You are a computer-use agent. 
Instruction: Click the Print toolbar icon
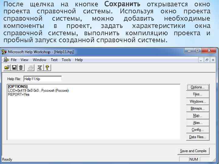(31, 68)
